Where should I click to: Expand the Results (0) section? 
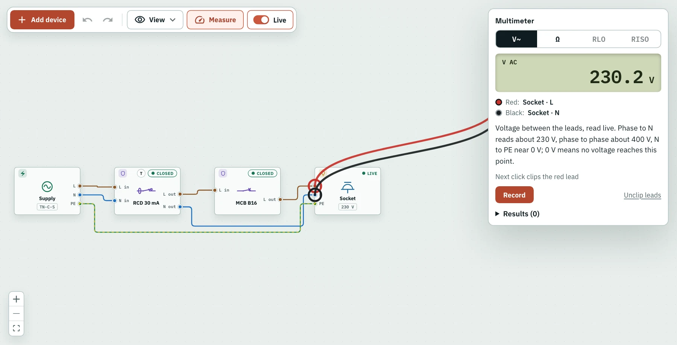pos(518,214)
